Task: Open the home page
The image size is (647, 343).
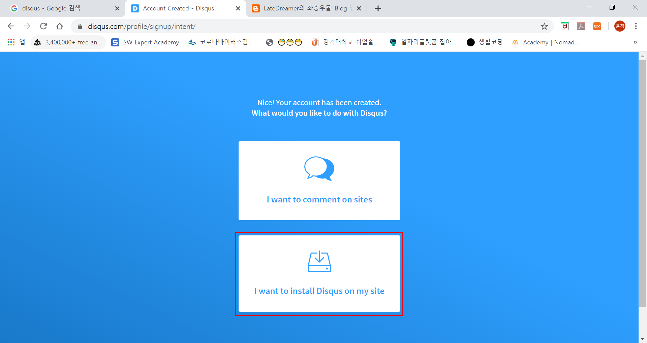Action: pyautogui.click(x=60, y=26)
